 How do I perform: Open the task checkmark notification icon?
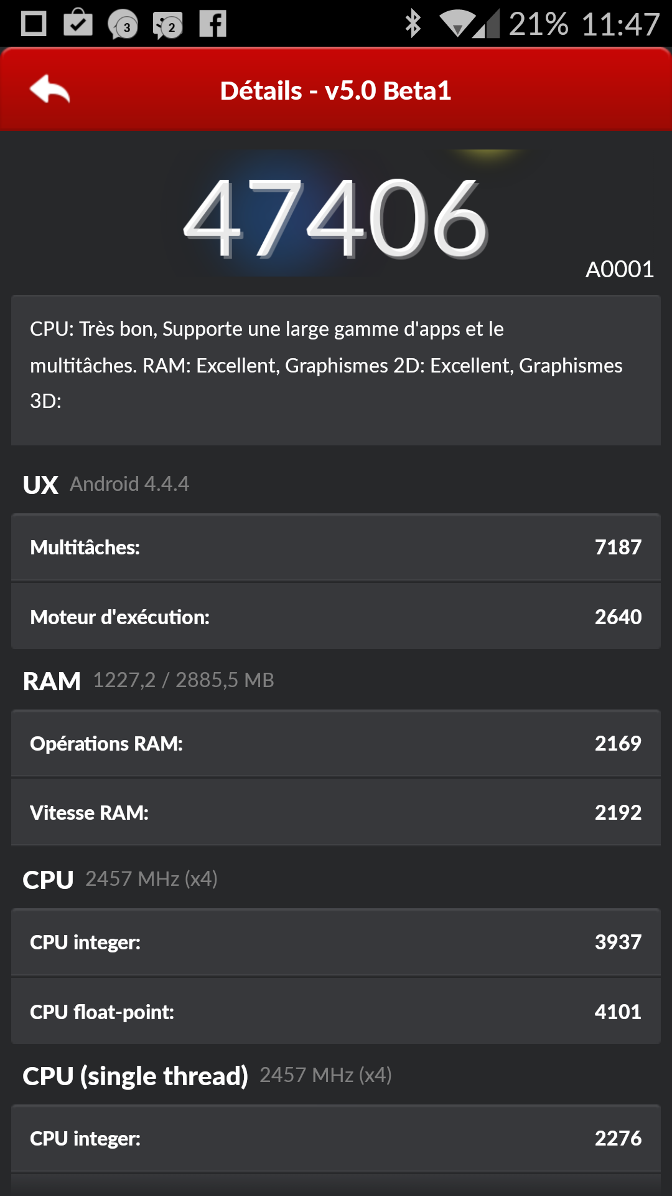click(78, 23)
